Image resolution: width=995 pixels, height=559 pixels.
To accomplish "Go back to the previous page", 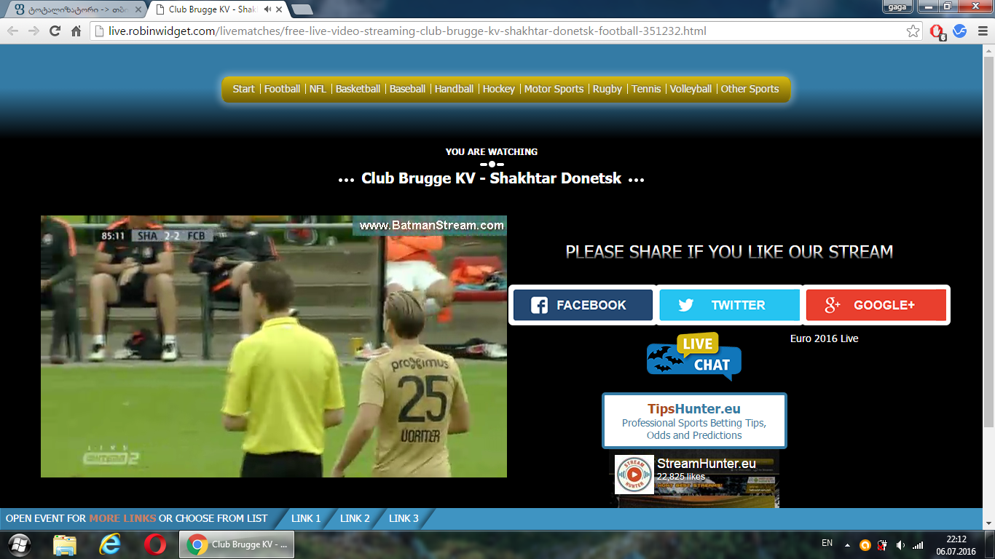I will [x=12, y=31].
